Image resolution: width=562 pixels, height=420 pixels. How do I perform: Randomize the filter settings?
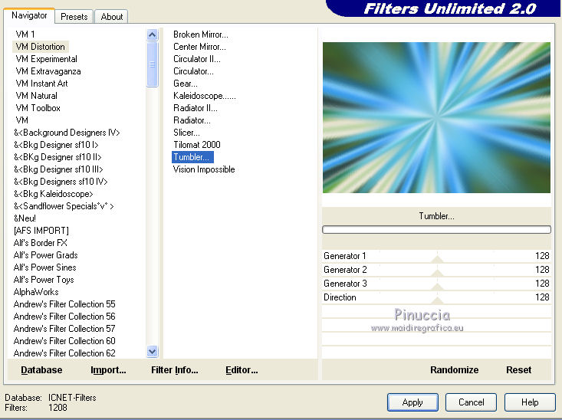click(454, 370)
